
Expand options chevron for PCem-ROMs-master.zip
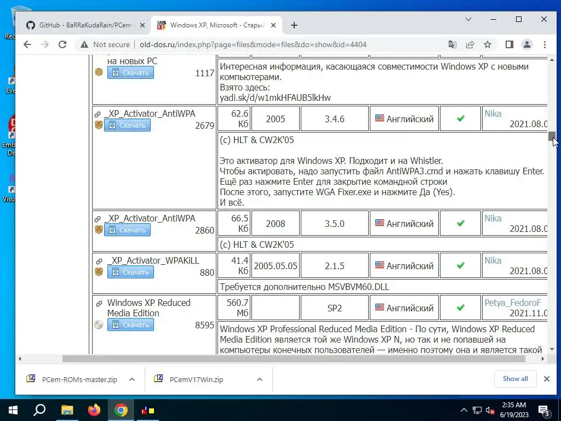tap(132, 379)
